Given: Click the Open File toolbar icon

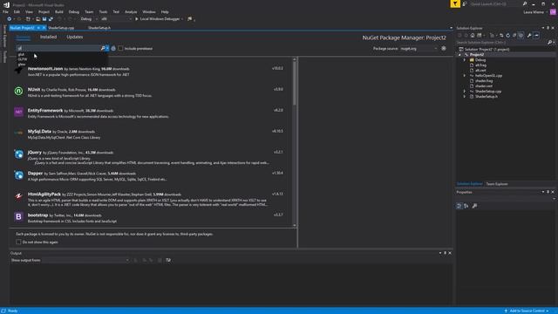Looking at the screenshot, I should coord(37,19).
